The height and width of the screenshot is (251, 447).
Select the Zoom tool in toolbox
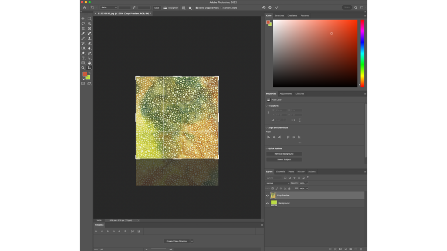point(83,68)
